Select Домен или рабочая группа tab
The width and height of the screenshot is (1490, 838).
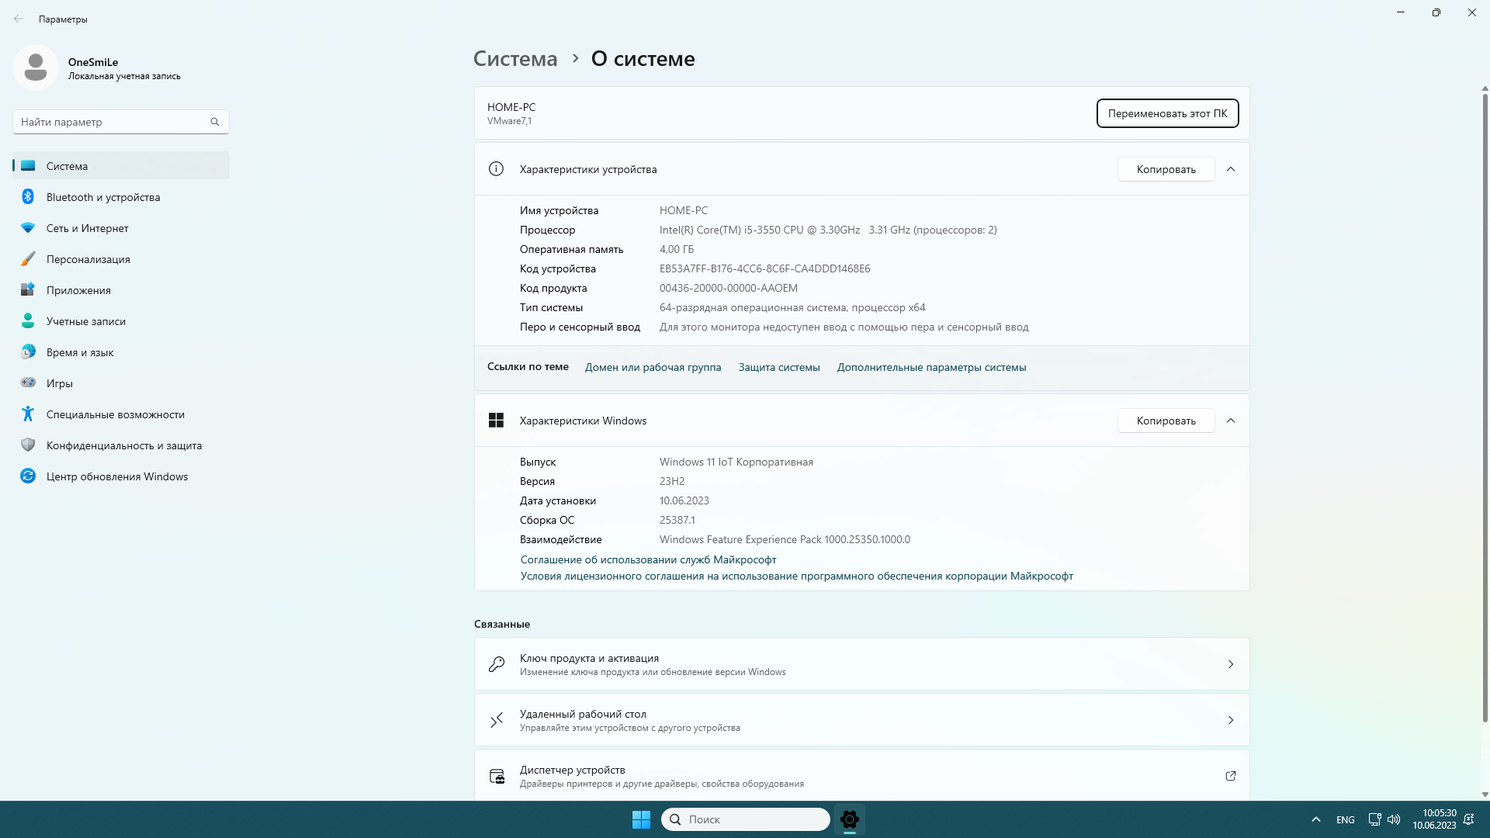click(652, 366)
